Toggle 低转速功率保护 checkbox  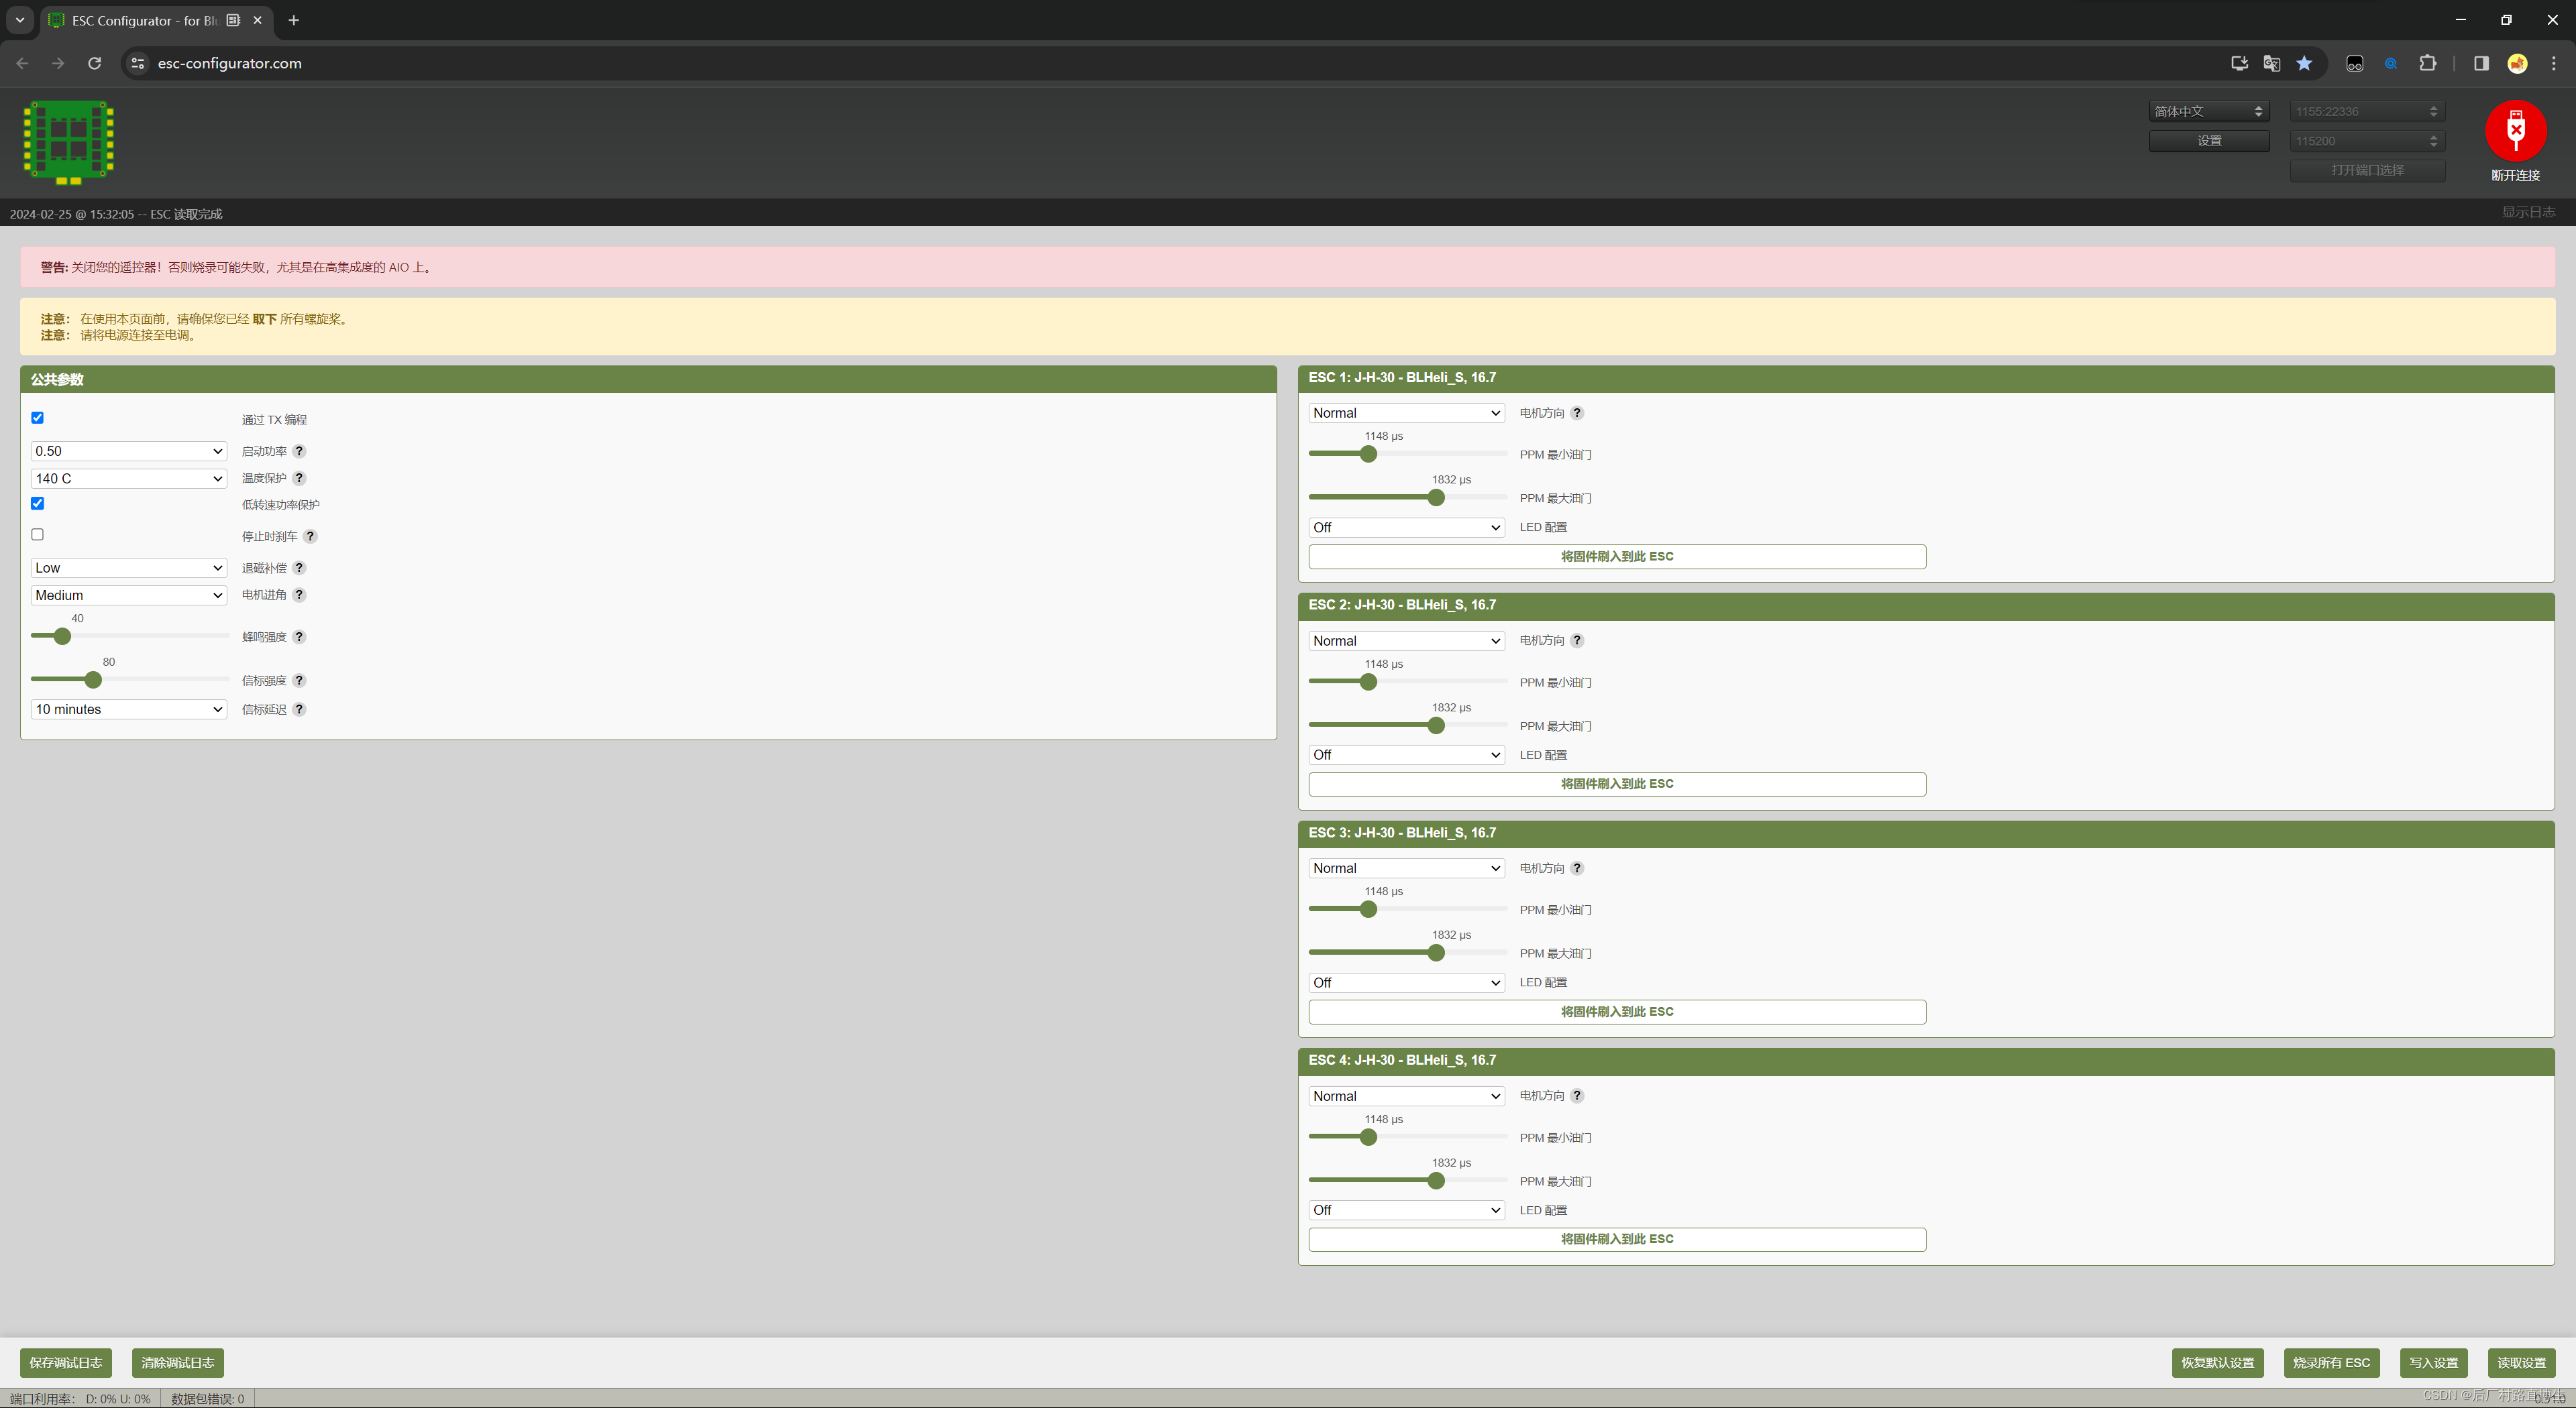pyautogui.click(x=38, y=504)
